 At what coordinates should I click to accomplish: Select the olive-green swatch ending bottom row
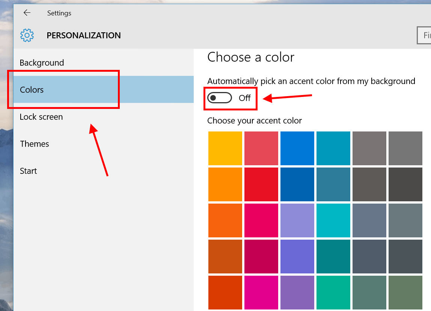click(405, 292)
